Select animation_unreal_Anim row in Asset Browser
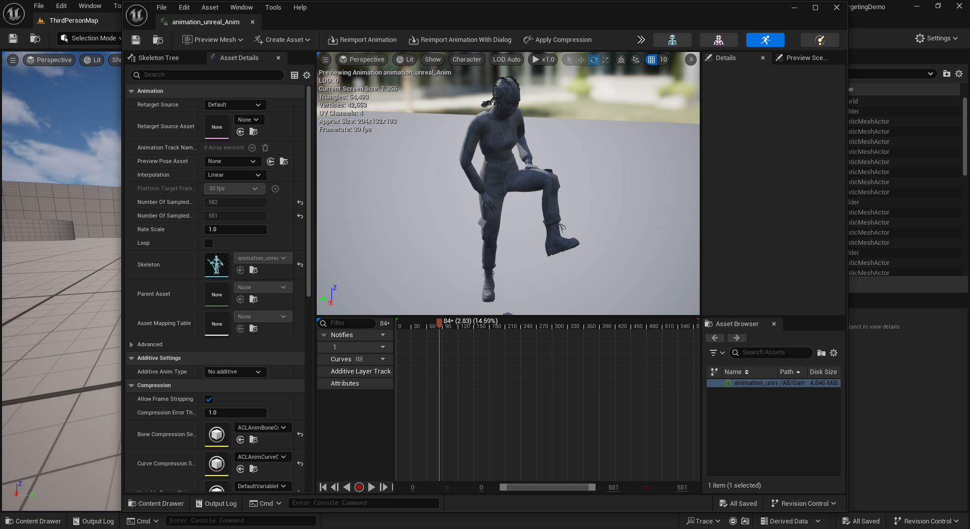Viewport: 970px width, 529px height. (773, 384)
